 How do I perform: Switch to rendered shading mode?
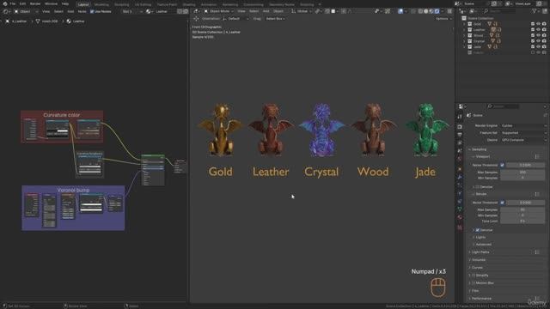pyautogui.click(x=437, y=11)
